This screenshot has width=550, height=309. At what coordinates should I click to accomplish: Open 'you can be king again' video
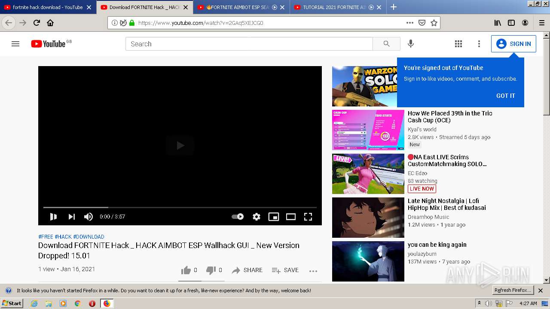[x=437, y=245]
